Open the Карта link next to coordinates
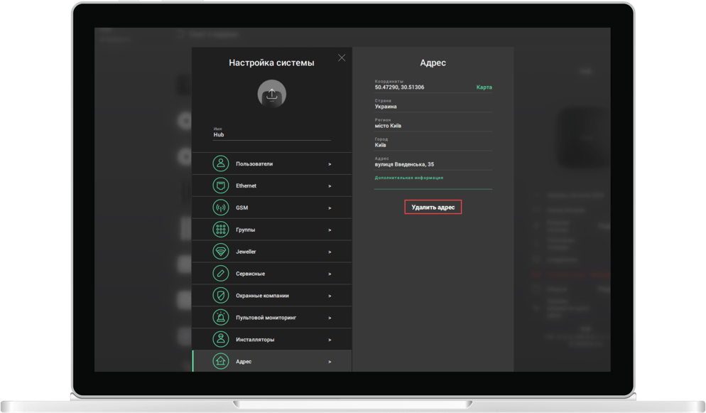Screen dimensions: 706x413 (484, 87)
